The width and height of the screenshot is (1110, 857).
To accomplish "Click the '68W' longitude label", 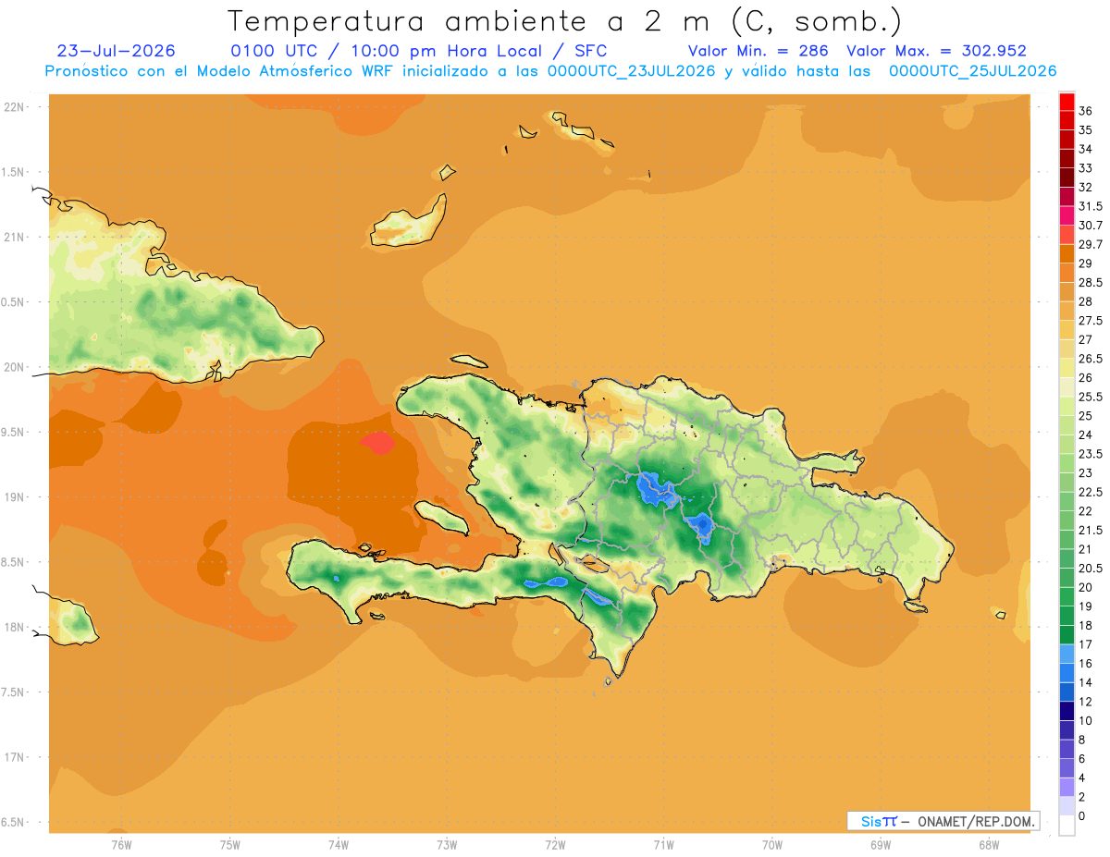I will point(989,844).
